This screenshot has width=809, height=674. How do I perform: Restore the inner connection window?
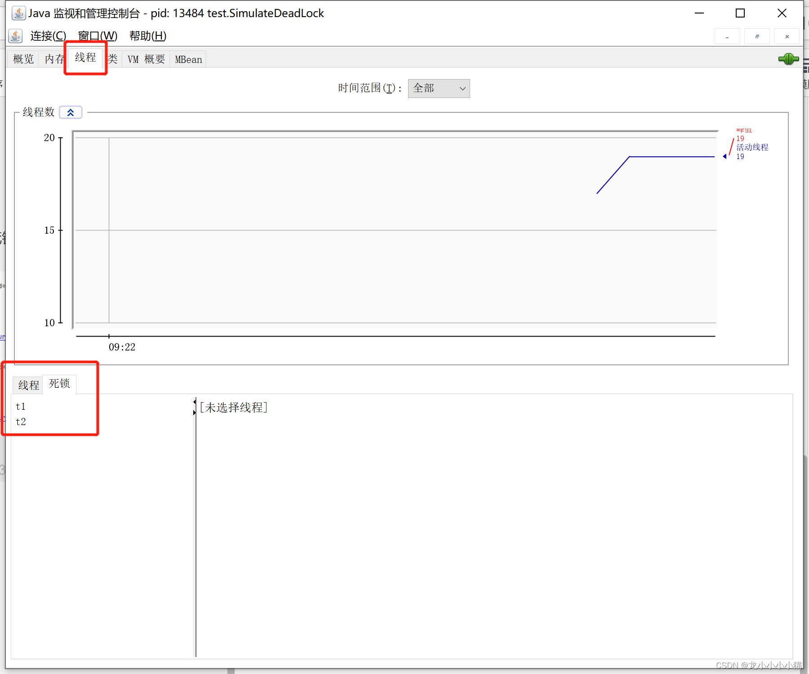point(757,36)
